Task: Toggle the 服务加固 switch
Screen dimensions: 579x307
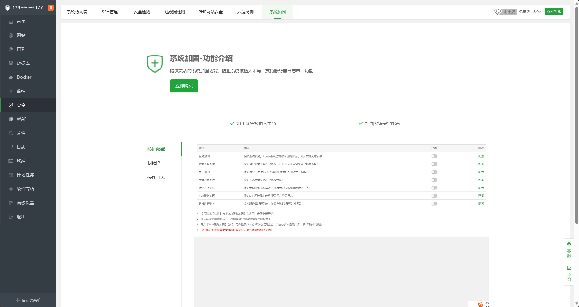Action: click(x=434, y=156)
